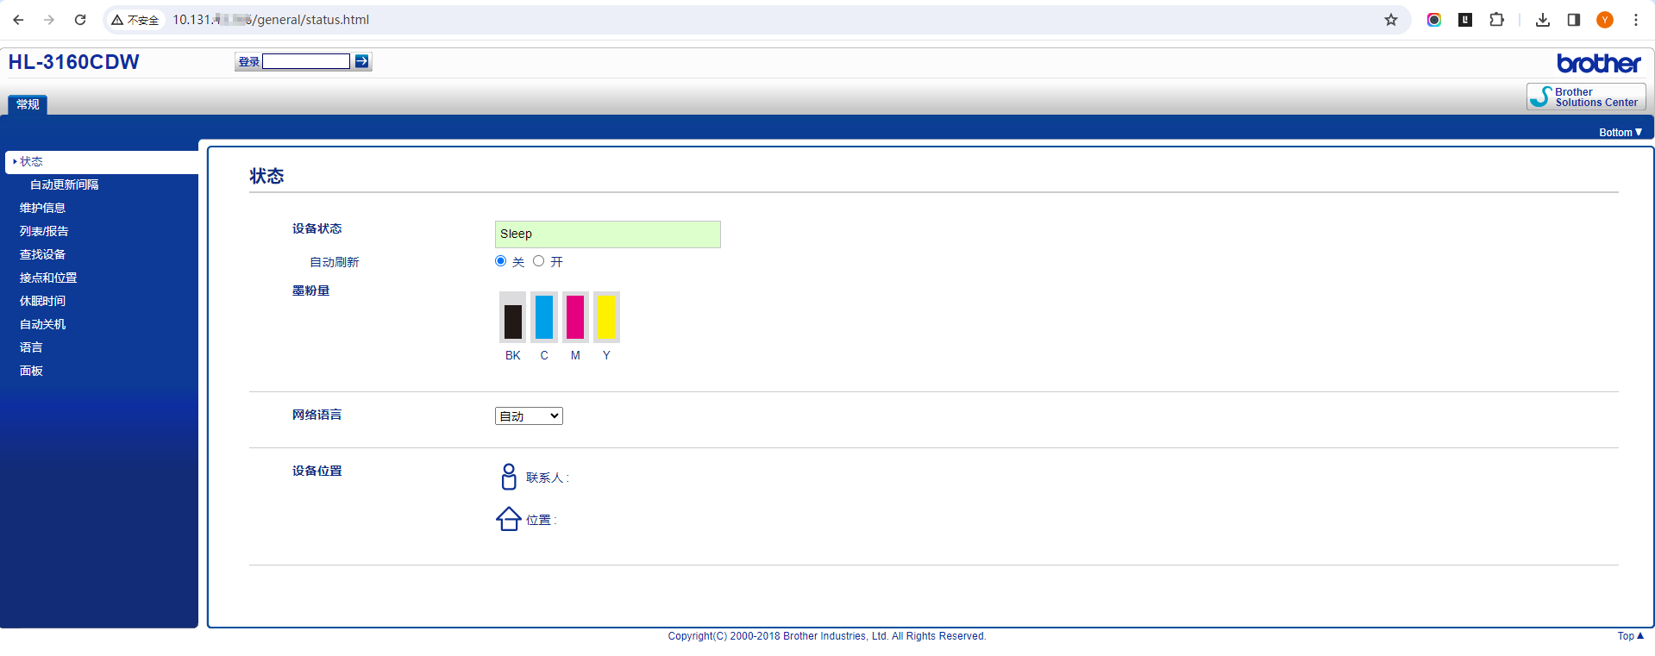The image size is (1655, 656).
Task: Click the Brother logo
Action: [x=1599, y=63]
